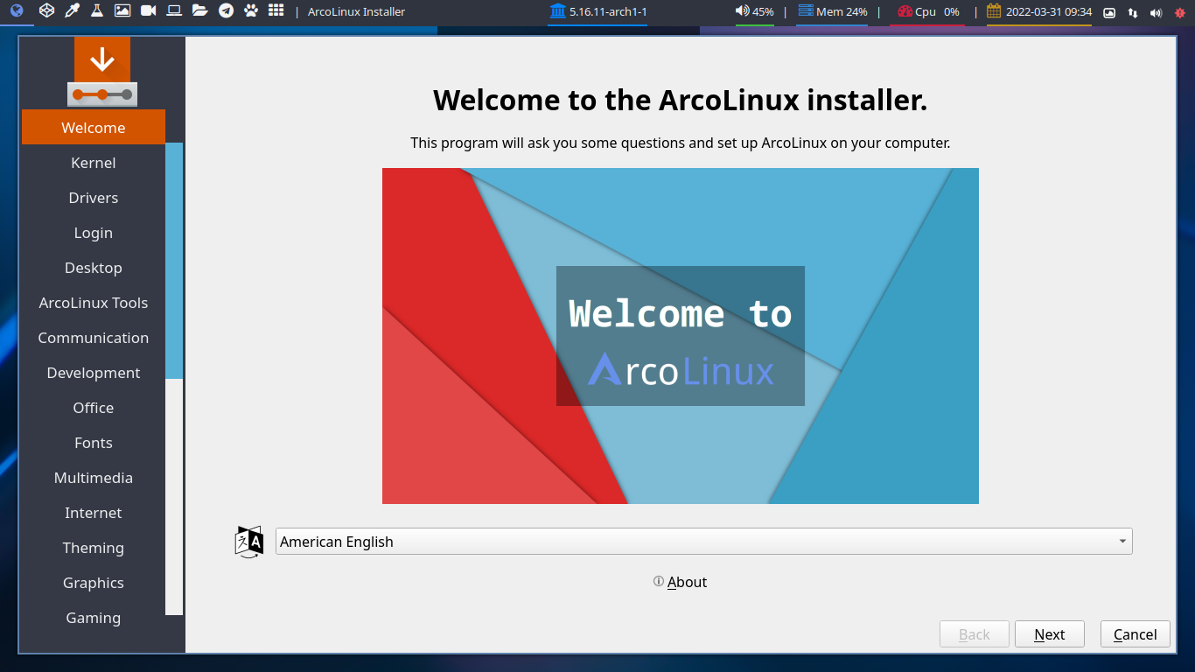Viewport: 1195px width, 672px height.
Task: Click the Next button
Action: [x=1049, y=633]
